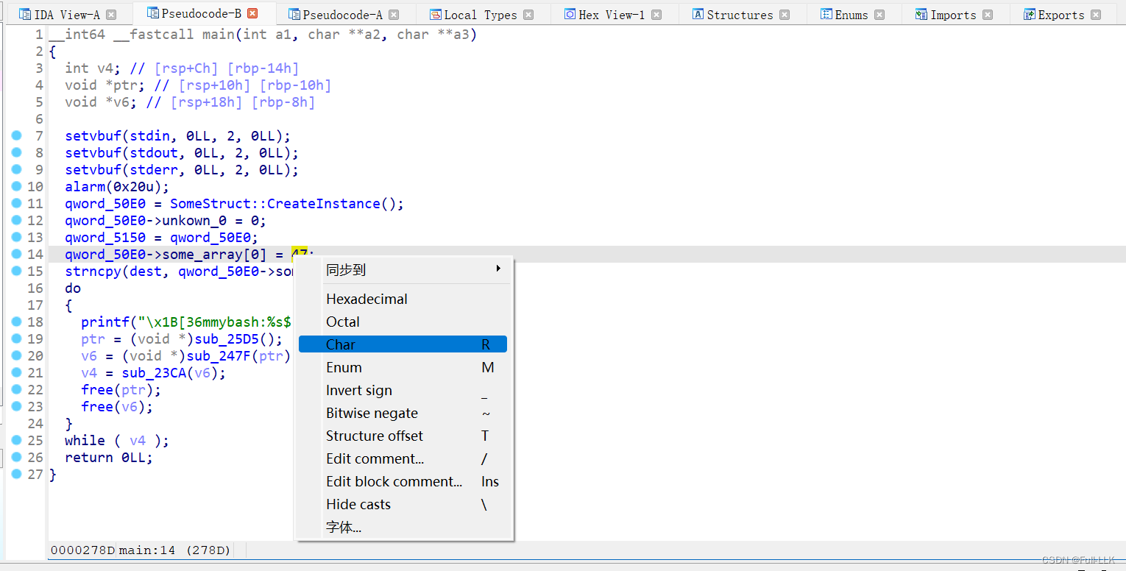Click the 0000278D address in status bar

point(83,550)
